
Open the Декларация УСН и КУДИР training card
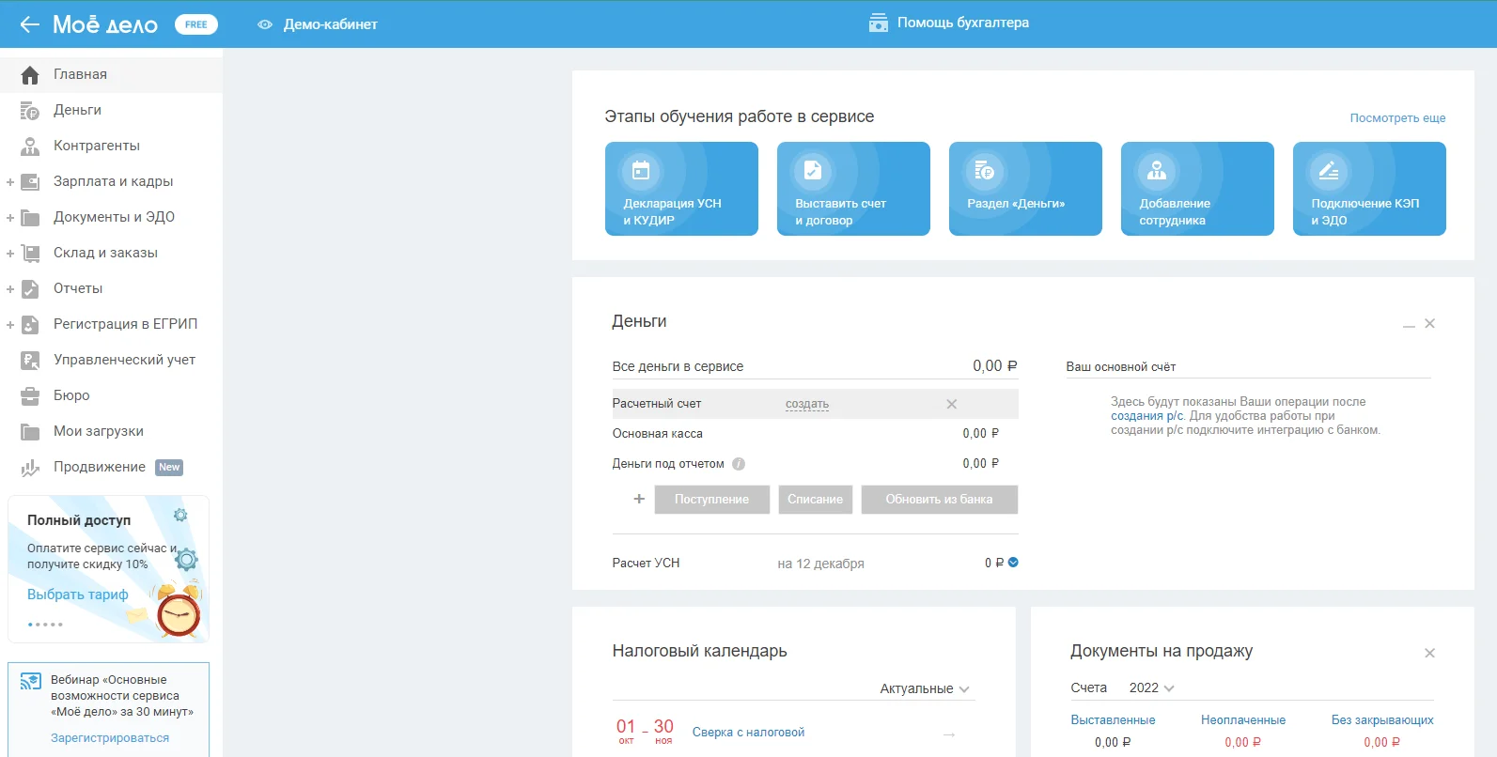681,189
